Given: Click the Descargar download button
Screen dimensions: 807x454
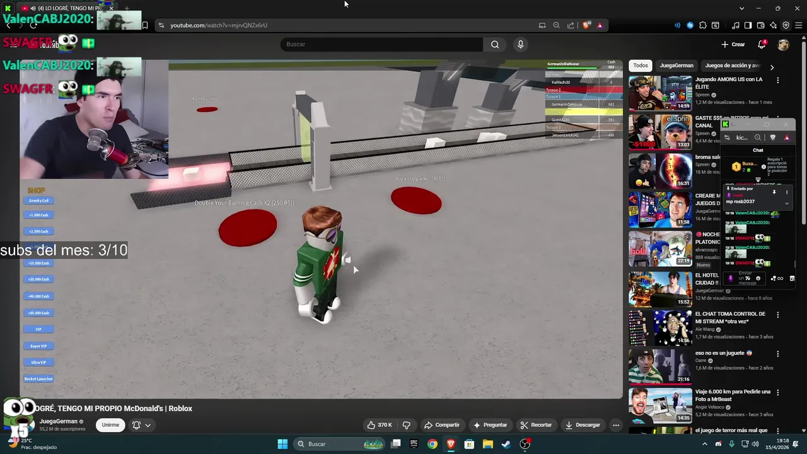Looking at the screenshot, I should (x=583, y=425).
